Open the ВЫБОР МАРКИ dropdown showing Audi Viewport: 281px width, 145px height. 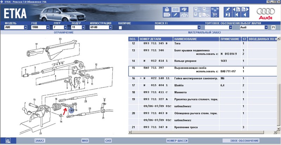[x=266, y=27]
